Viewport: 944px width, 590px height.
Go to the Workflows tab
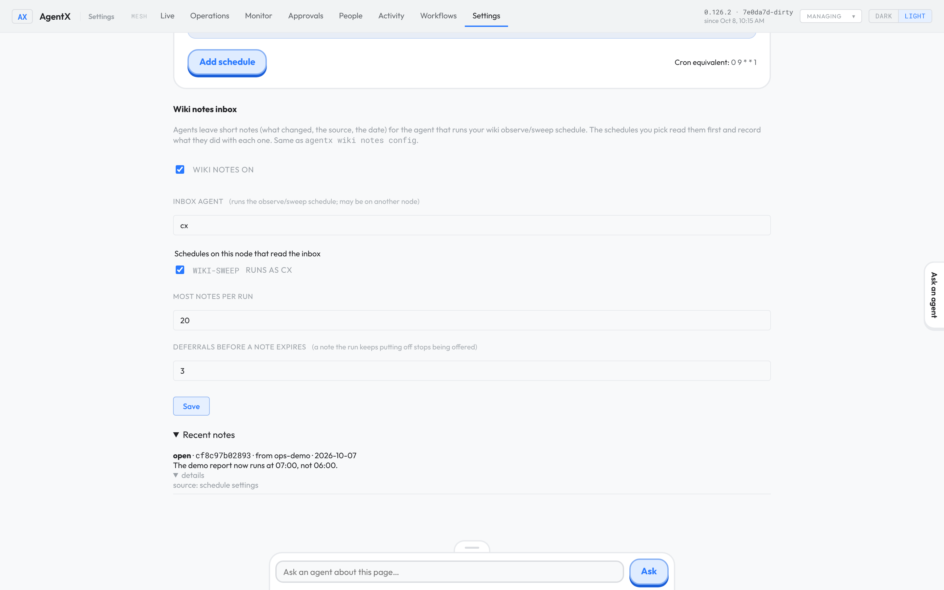439,16
